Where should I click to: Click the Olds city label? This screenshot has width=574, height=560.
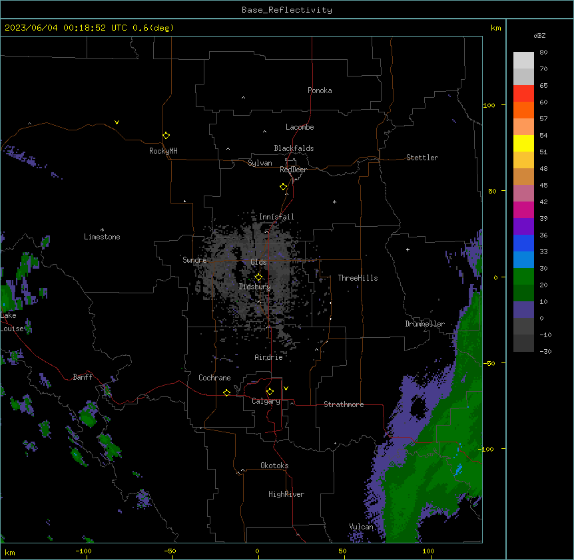tap(258, 262)
